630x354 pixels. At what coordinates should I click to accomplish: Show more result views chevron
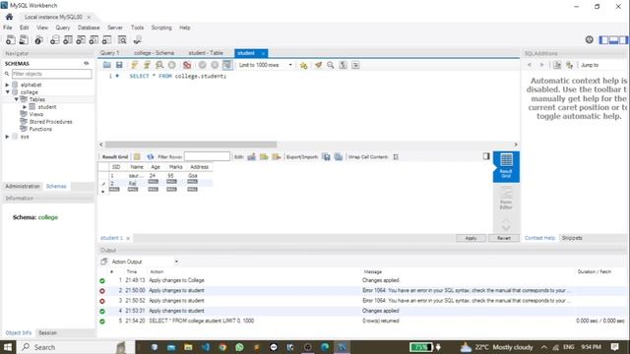point(506,228)
